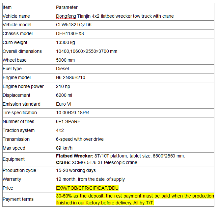Select the Chassis model value DFH1180EX8
The image size is (217, 209).
click(x=70, y=34)
